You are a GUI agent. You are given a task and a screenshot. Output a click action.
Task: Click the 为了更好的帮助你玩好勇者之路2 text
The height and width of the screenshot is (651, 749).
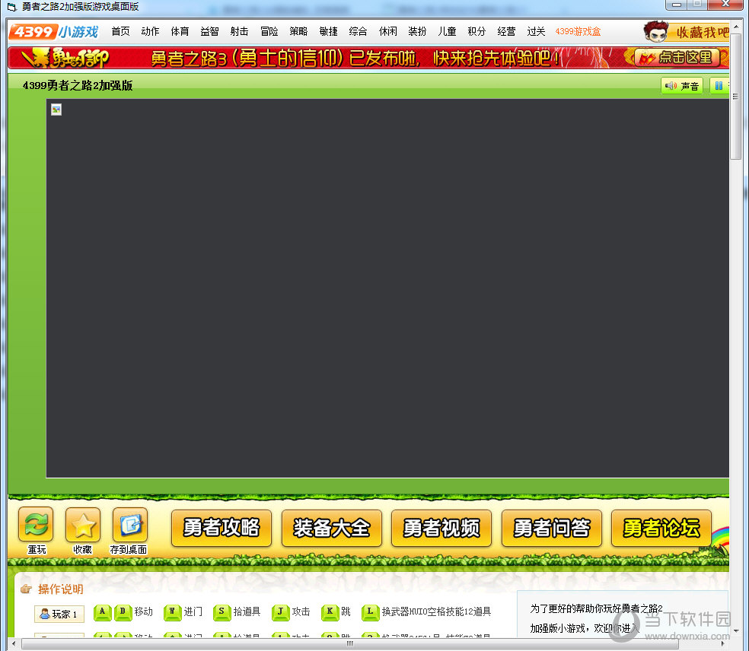[596, 608]
